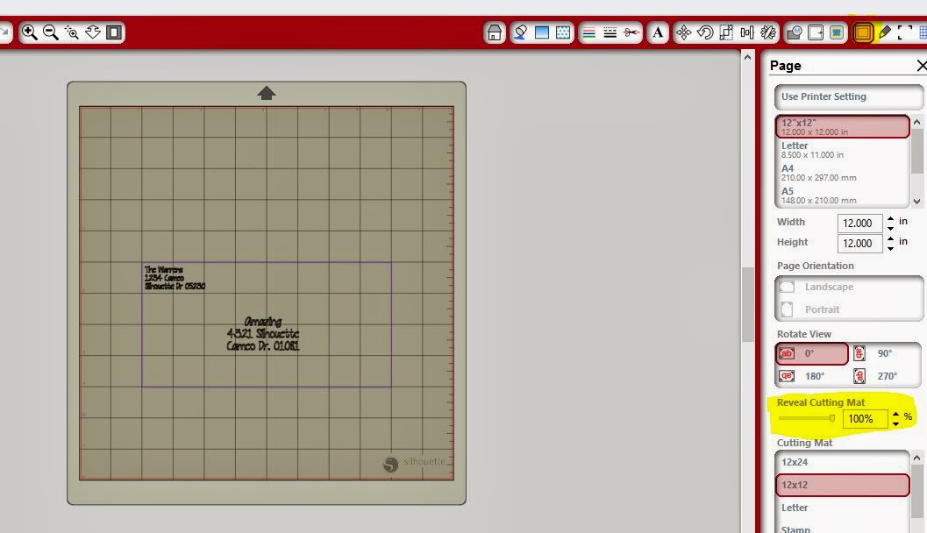This screenshot has width=927, height=533.
Task: Select the 'Amazing 4321 Silhouette' address text
Action: click(263, 334)
